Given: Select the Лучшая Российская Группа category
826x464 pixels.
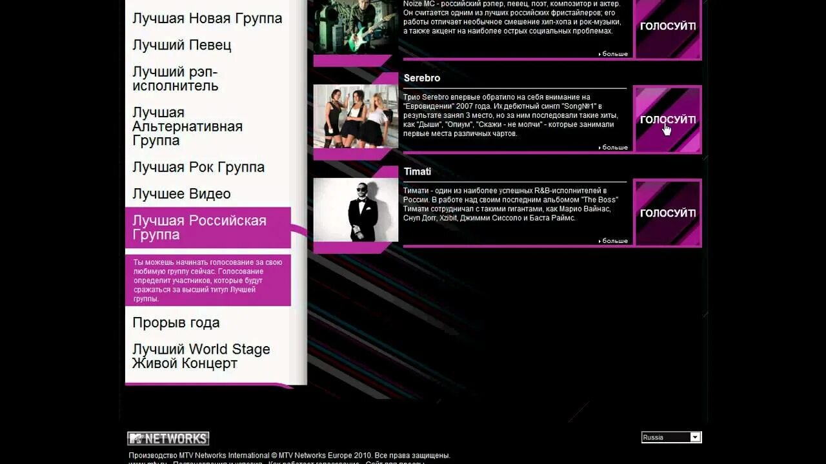Looking at the screenshot, I should point(208,227).
